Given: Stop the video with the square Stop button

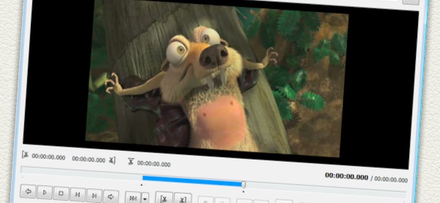Looking at the screenshot, I should click(61, 194).
